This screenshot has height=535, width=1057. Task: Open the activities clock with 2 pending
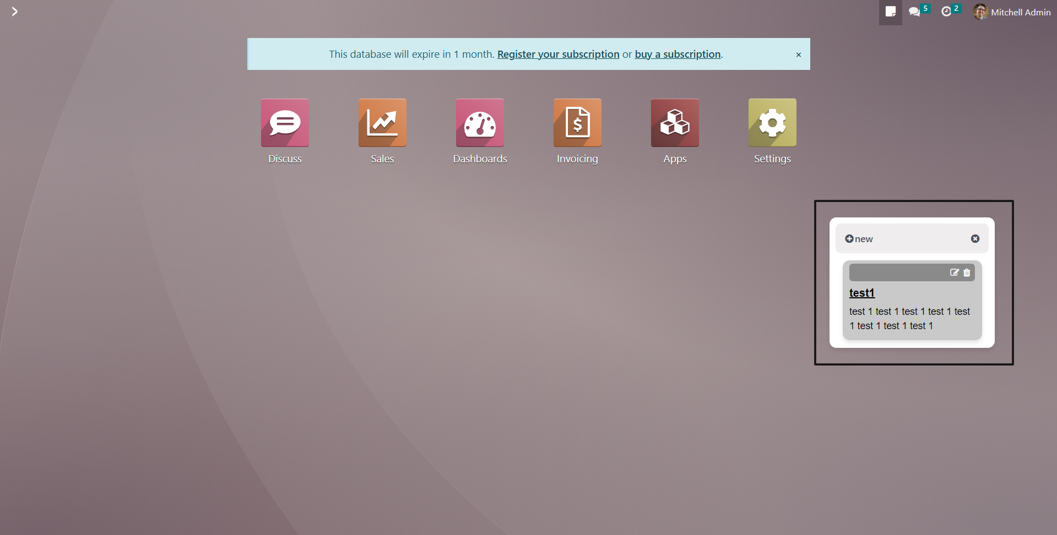click(950, 11)
